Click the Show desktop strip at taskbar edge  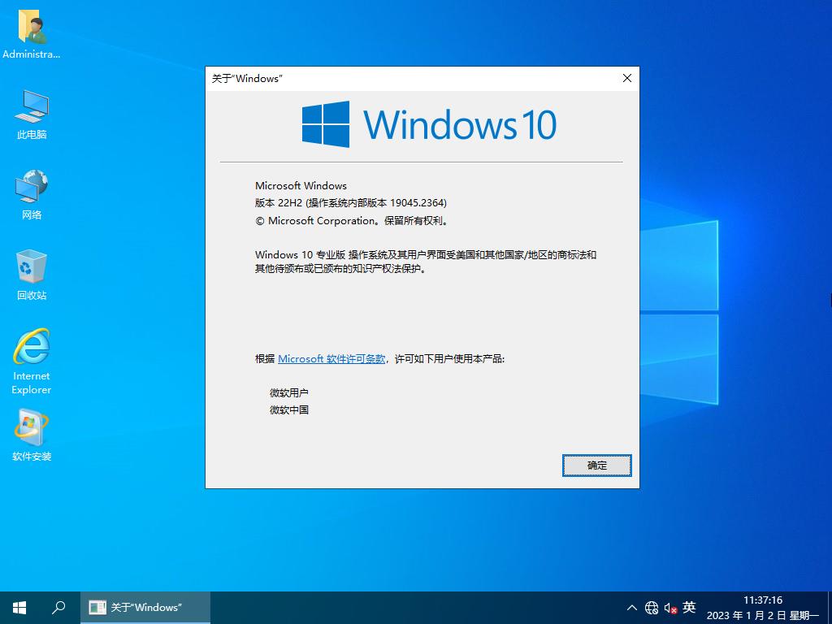coord(829,608)
